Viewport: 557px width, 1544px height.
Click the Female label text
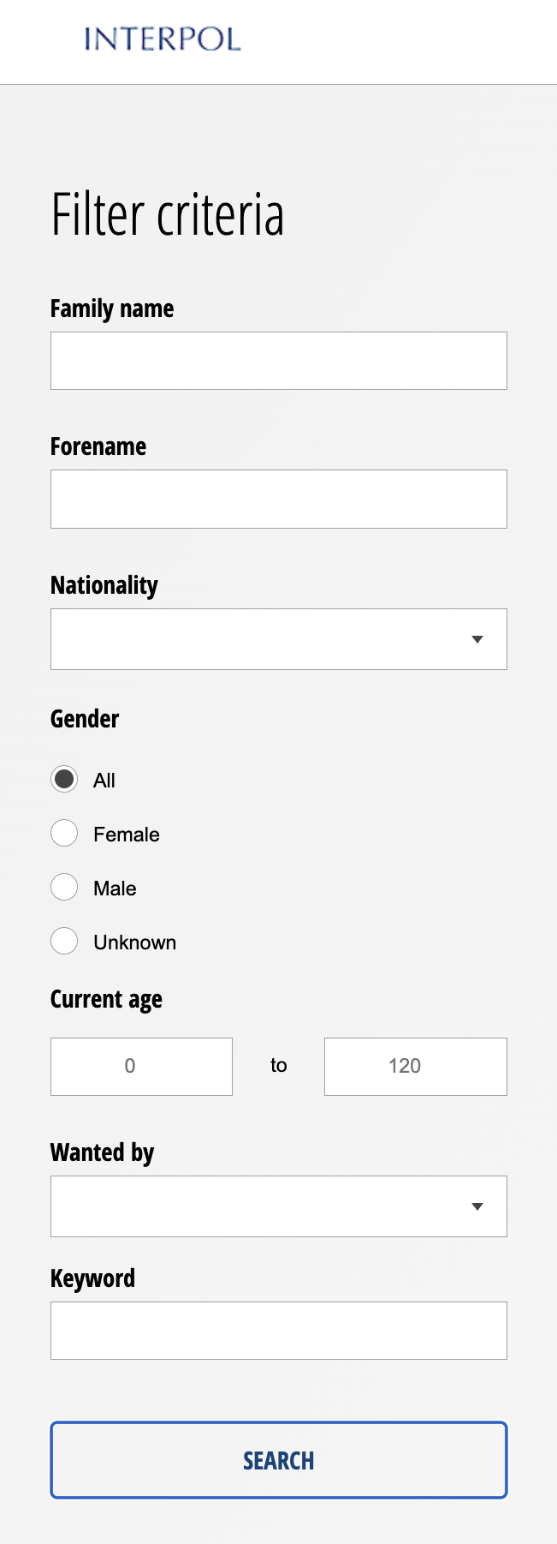127,835
